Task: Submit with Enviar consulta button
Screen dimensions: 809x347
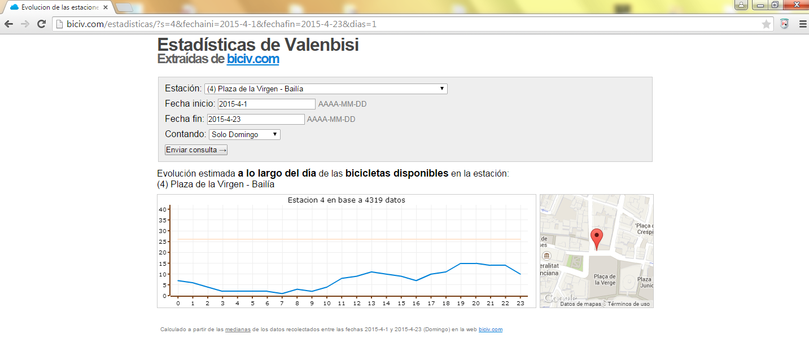Action: point(196,150)
